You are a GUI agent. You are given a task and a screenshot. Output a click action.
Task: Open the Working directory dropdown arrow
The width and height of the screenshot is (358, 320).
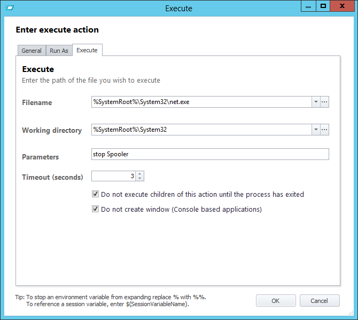[x=316, y=130]
